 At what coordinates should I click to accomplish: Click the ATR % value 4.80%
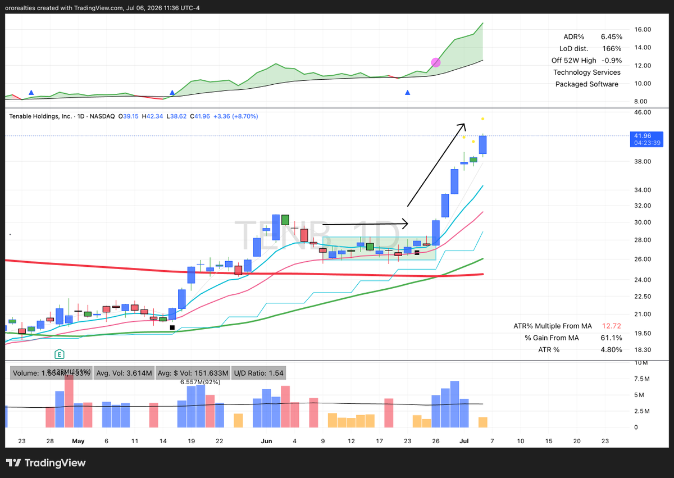click(611, 349)
